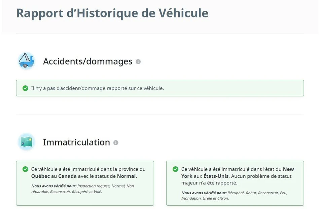The width and height of the screenshot is (323, 209).
Task: Select the Rapport d'Historique de Véhicule title
Action: coord(112,13)
